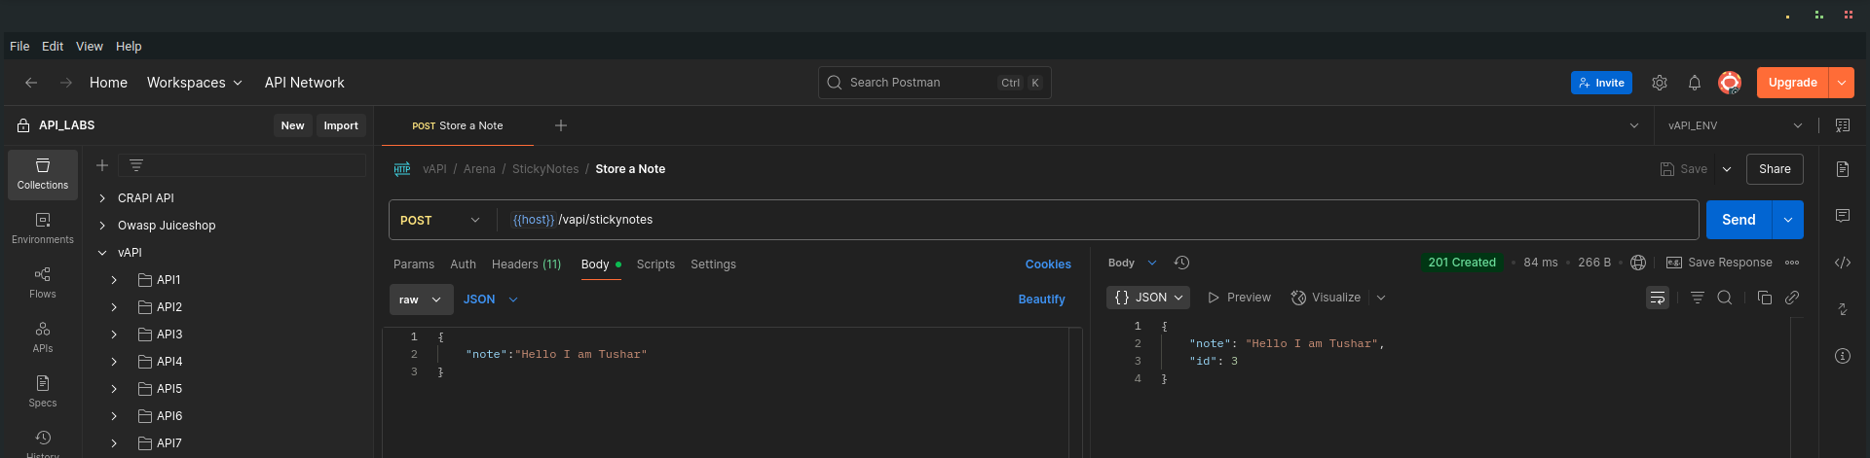Toggle word wrap in response viewer

(x=1658, y=298)
